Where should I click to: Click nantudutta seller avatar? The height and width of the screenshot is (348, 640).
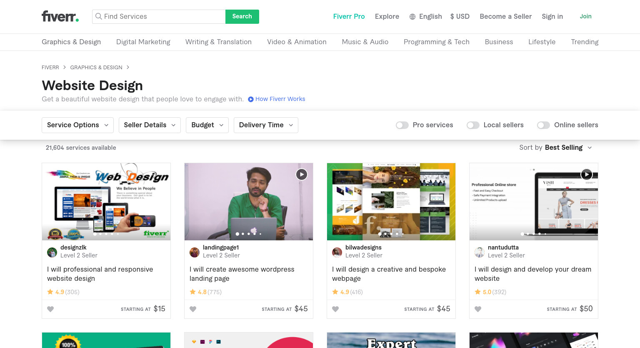tap(480, 252)
